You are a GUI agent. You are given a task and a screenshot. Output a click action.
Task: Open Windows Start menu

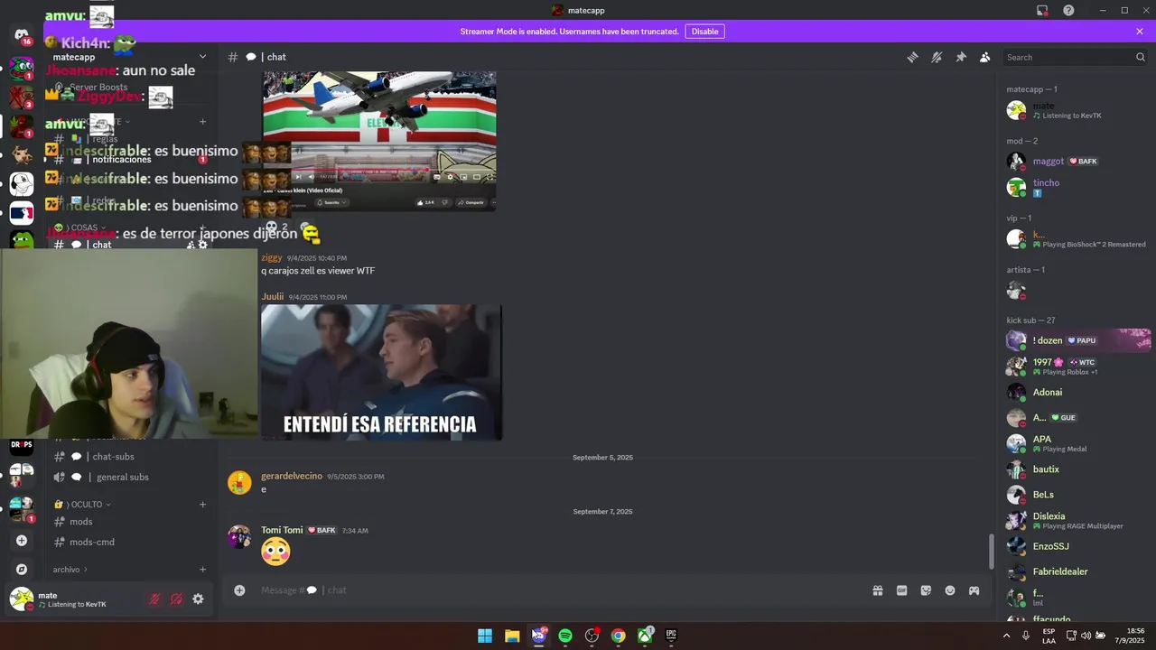tap(485, 636)
